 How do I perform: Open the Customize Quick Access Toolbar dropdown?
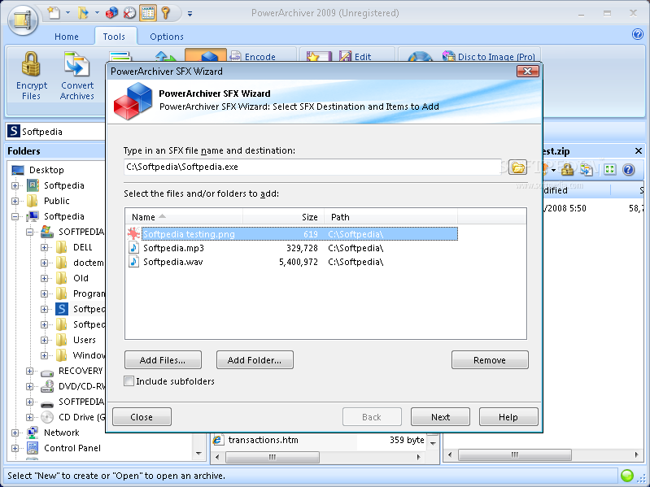[190, 13]
